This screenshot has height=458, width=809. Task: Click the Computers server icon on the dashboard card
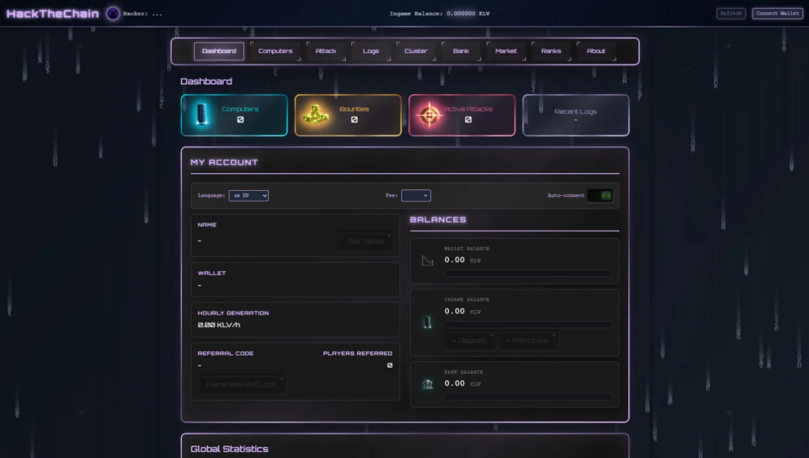[201, 115]
